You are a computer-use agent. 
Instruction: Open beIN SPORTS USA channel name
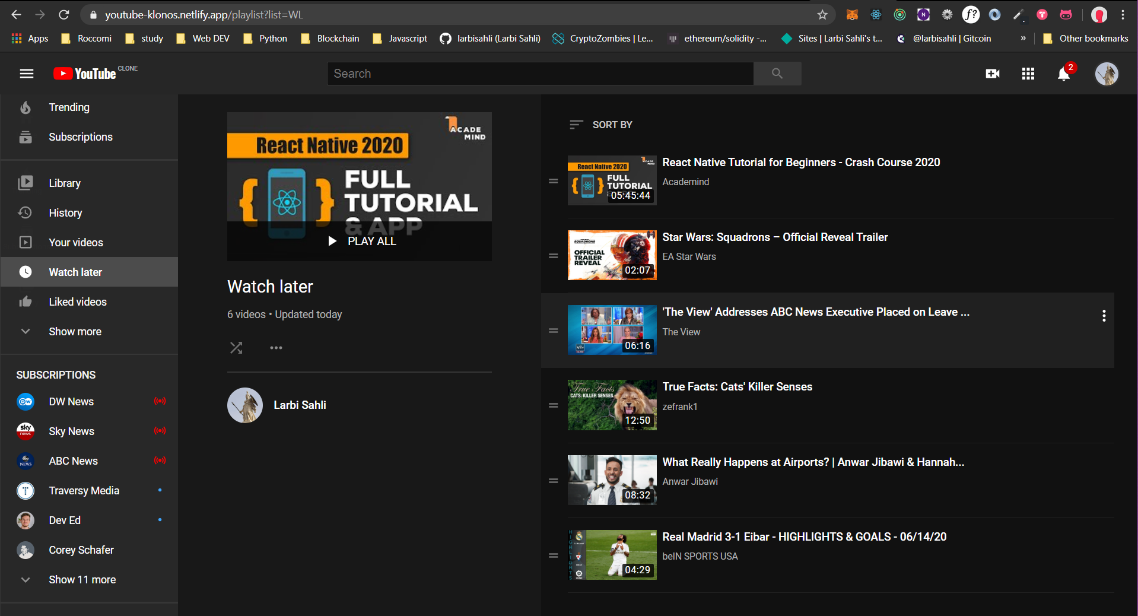pyautogui.click(x=700, y=556)
